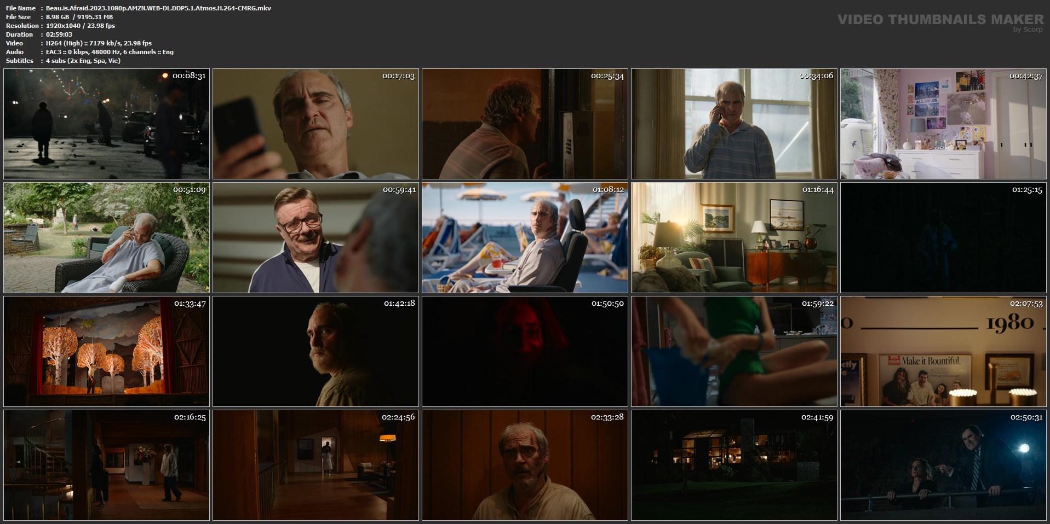Select the 1980 thumbnail timestamped 02:07:53
Image resolution: width=1050 pixels, height=524 pixels.
(x=943, y=351)
